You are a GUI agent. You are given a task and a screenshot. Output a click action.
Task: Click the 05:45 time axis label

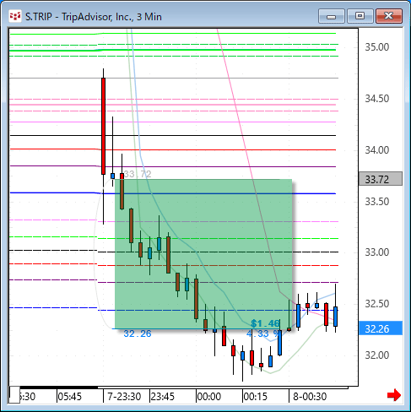(x=69, y=397)
